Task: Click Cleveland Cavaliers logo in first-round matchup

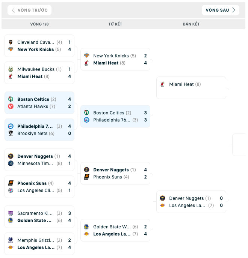Action: [11, 42]
